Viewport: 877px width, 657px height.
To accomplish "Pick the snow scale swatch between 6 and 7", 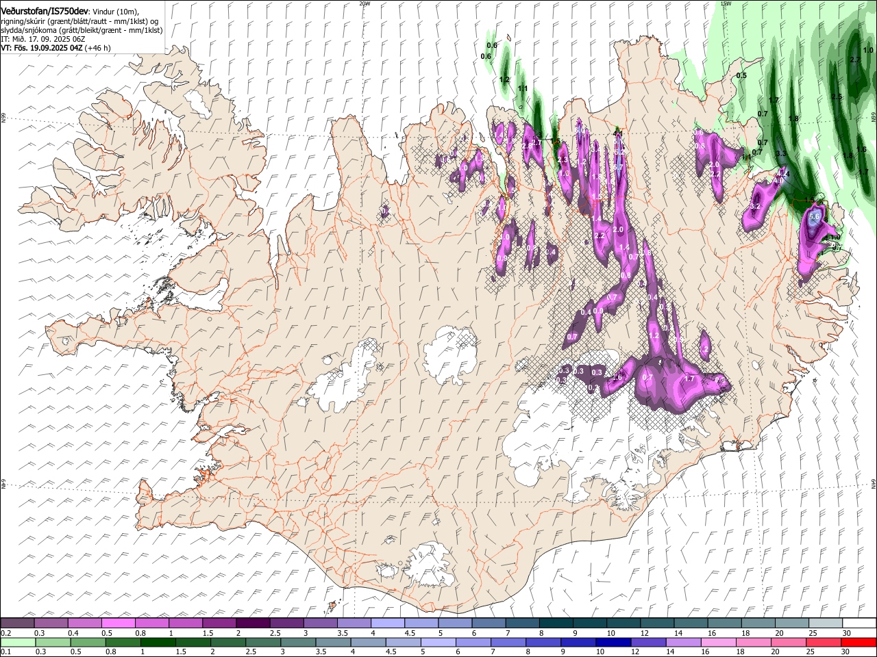I will [489, 623].
